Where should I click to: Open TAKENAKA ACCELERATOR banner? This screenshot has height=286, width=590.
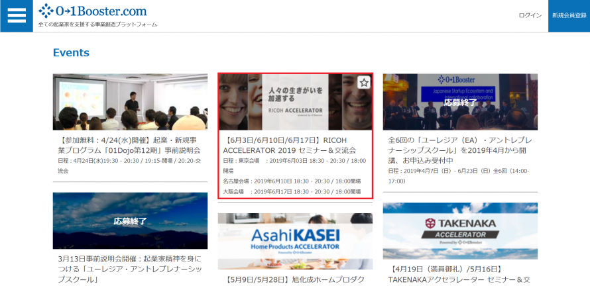tap(460, 231)
